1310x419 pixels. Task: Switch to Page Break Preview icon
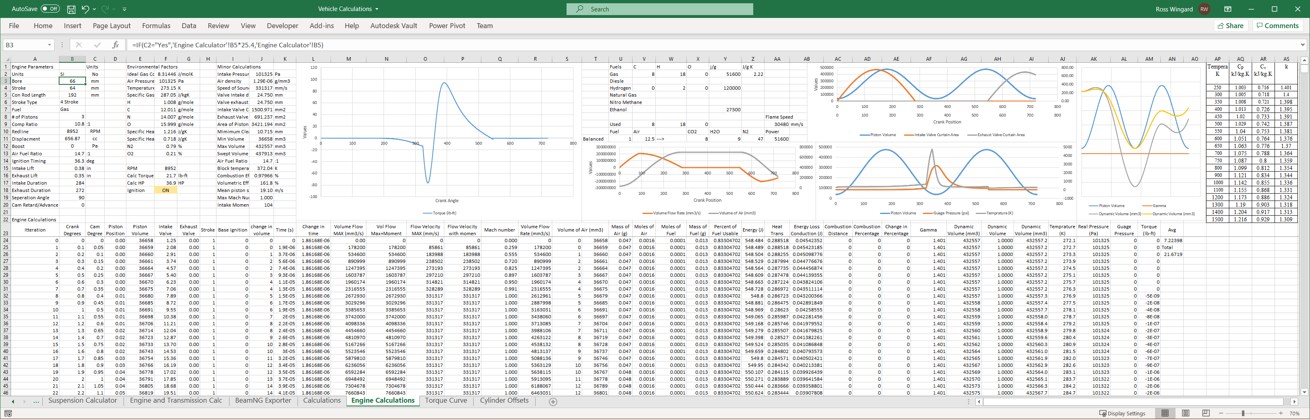(x=1206, y=413)
